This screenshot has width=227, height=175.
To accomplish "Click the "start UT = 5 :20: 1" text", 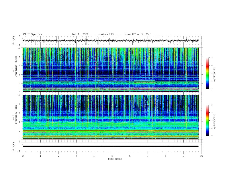I will coord(138,34).
